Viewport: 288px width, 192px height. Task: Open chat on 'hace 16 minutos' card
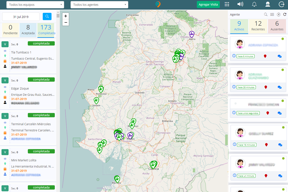tap(280, 145)
